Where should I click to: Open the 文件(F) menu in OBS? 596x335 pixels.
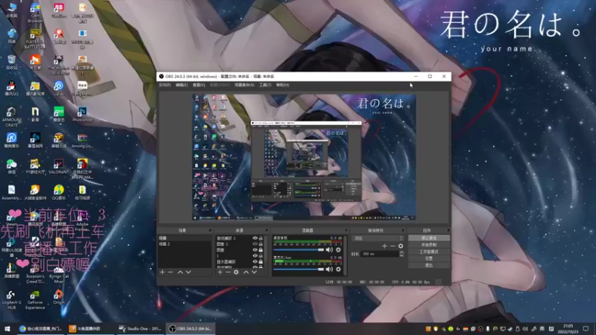[x=165, y=85]
